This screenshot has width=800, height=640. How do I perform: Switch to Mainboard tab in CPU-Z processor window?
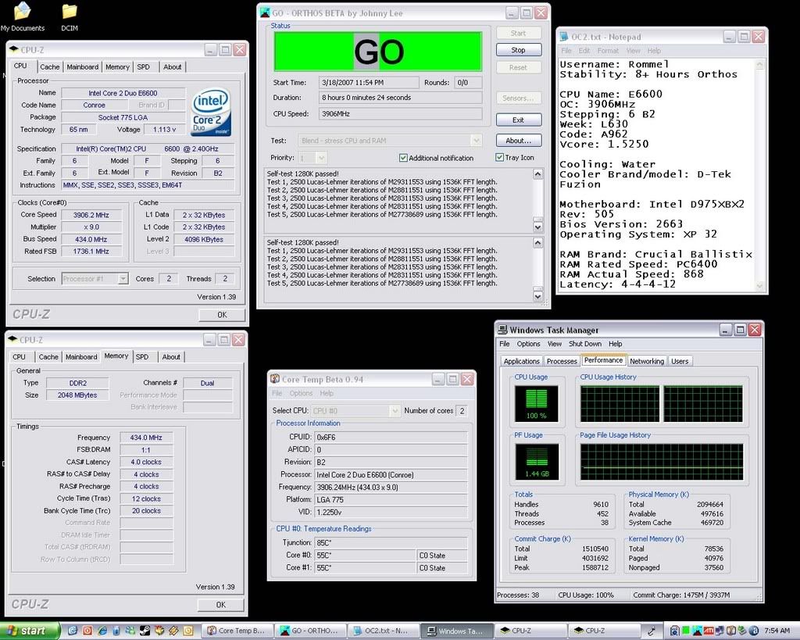82,67
